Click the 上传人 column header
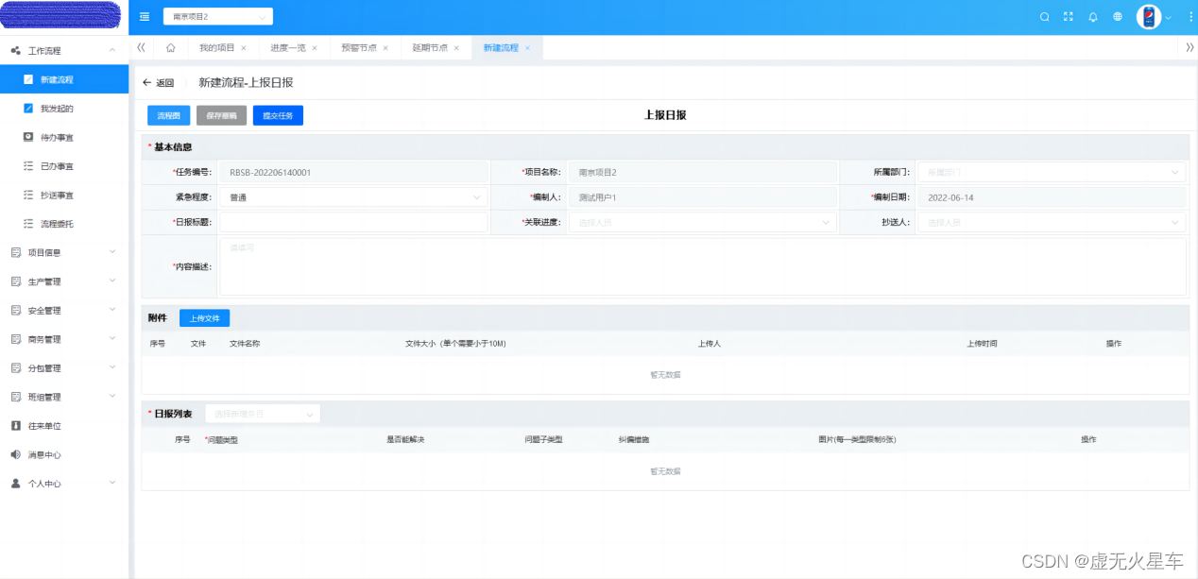1198x579 pixels. (710, 344)
